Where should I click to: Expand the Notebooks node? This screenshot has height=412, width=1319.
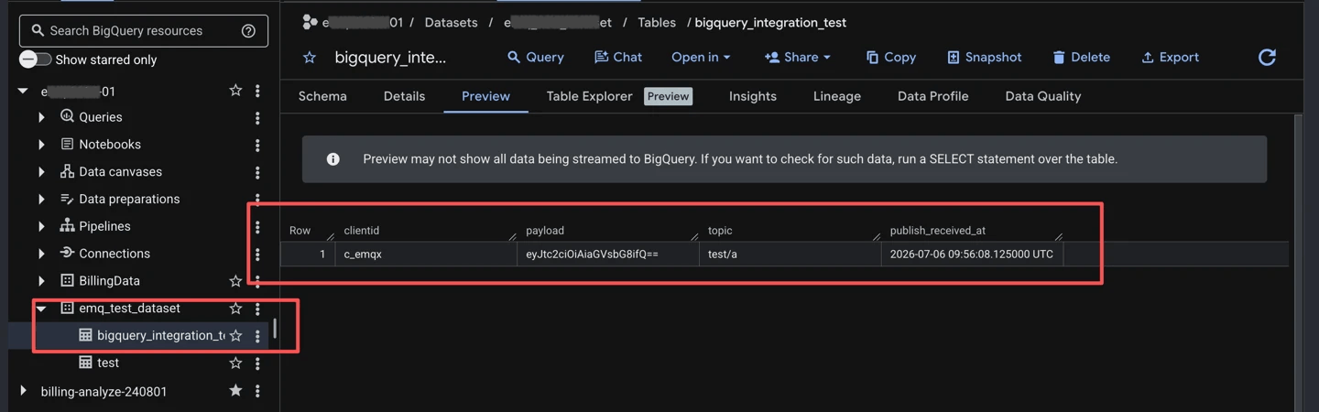point(41,145)
